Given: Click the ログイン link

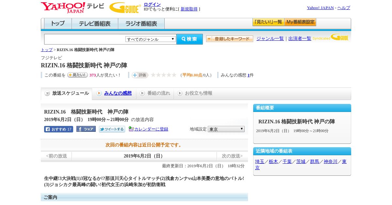Looking at the screenshot, I should click(x=152, y=4).
